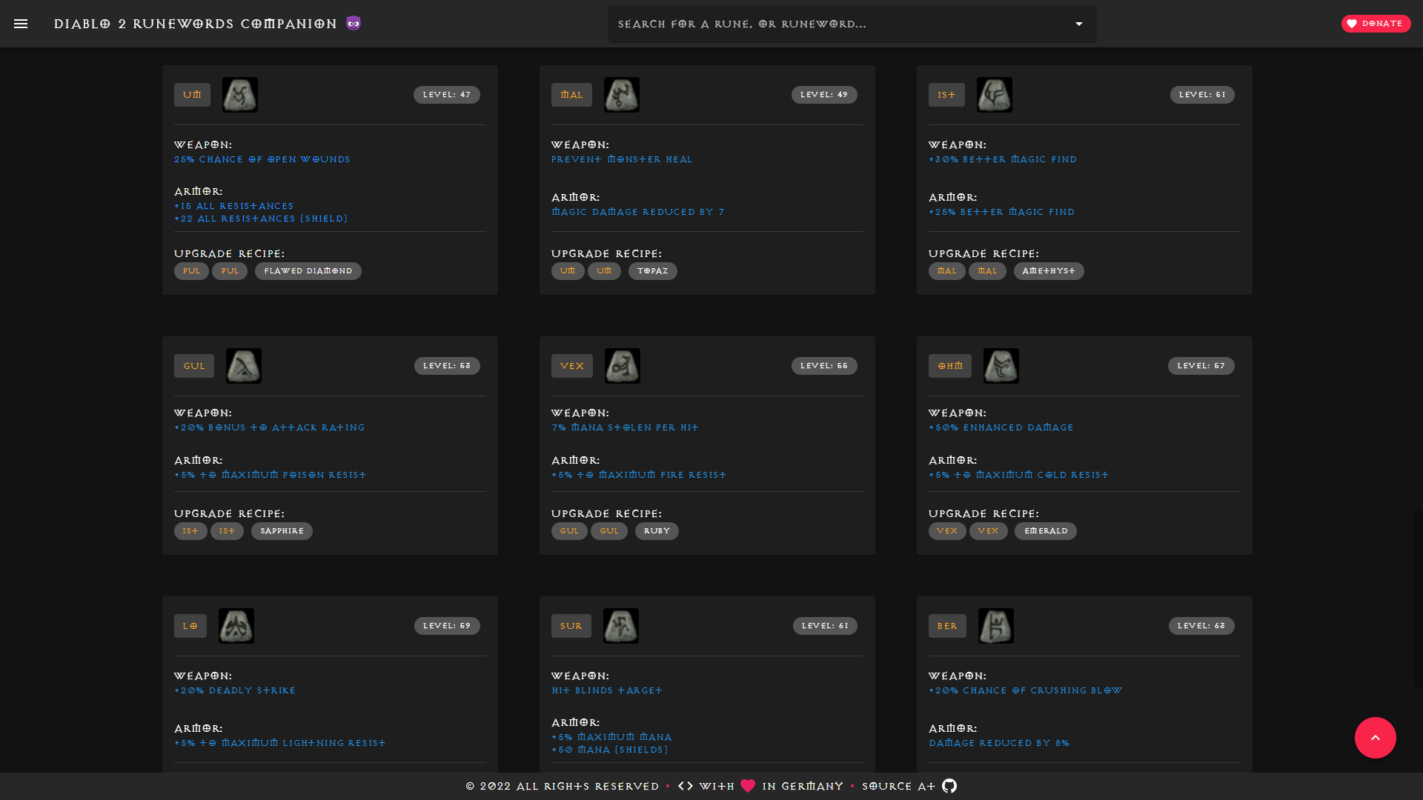Click the Lo rune stone image

tap(236, 626)
